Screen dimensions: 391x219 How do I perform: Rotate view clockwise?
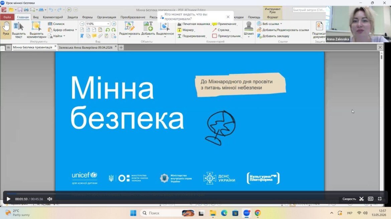[114, 30]
